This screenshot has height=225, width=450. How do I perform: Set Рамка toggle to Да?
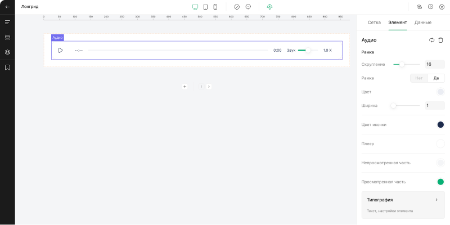tap(436, 78)
